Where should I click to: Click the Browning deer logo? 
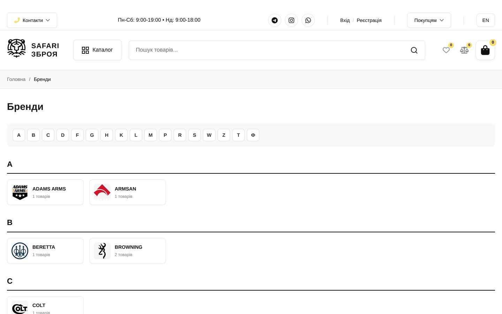pos(102,251)
